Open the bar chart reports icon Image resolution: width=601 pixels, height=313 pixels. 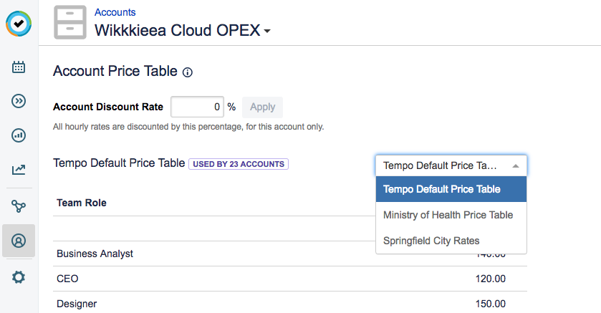tap(19, 135)
